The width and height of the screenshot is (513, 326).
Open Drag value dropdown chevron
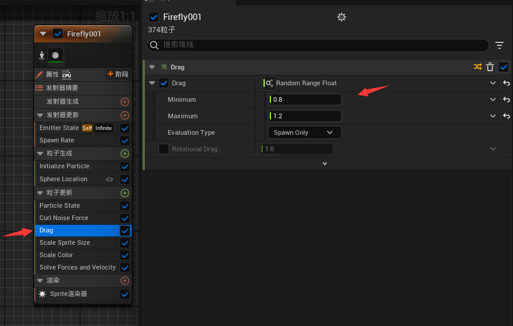pyautogui.click(x=493, y=83)
